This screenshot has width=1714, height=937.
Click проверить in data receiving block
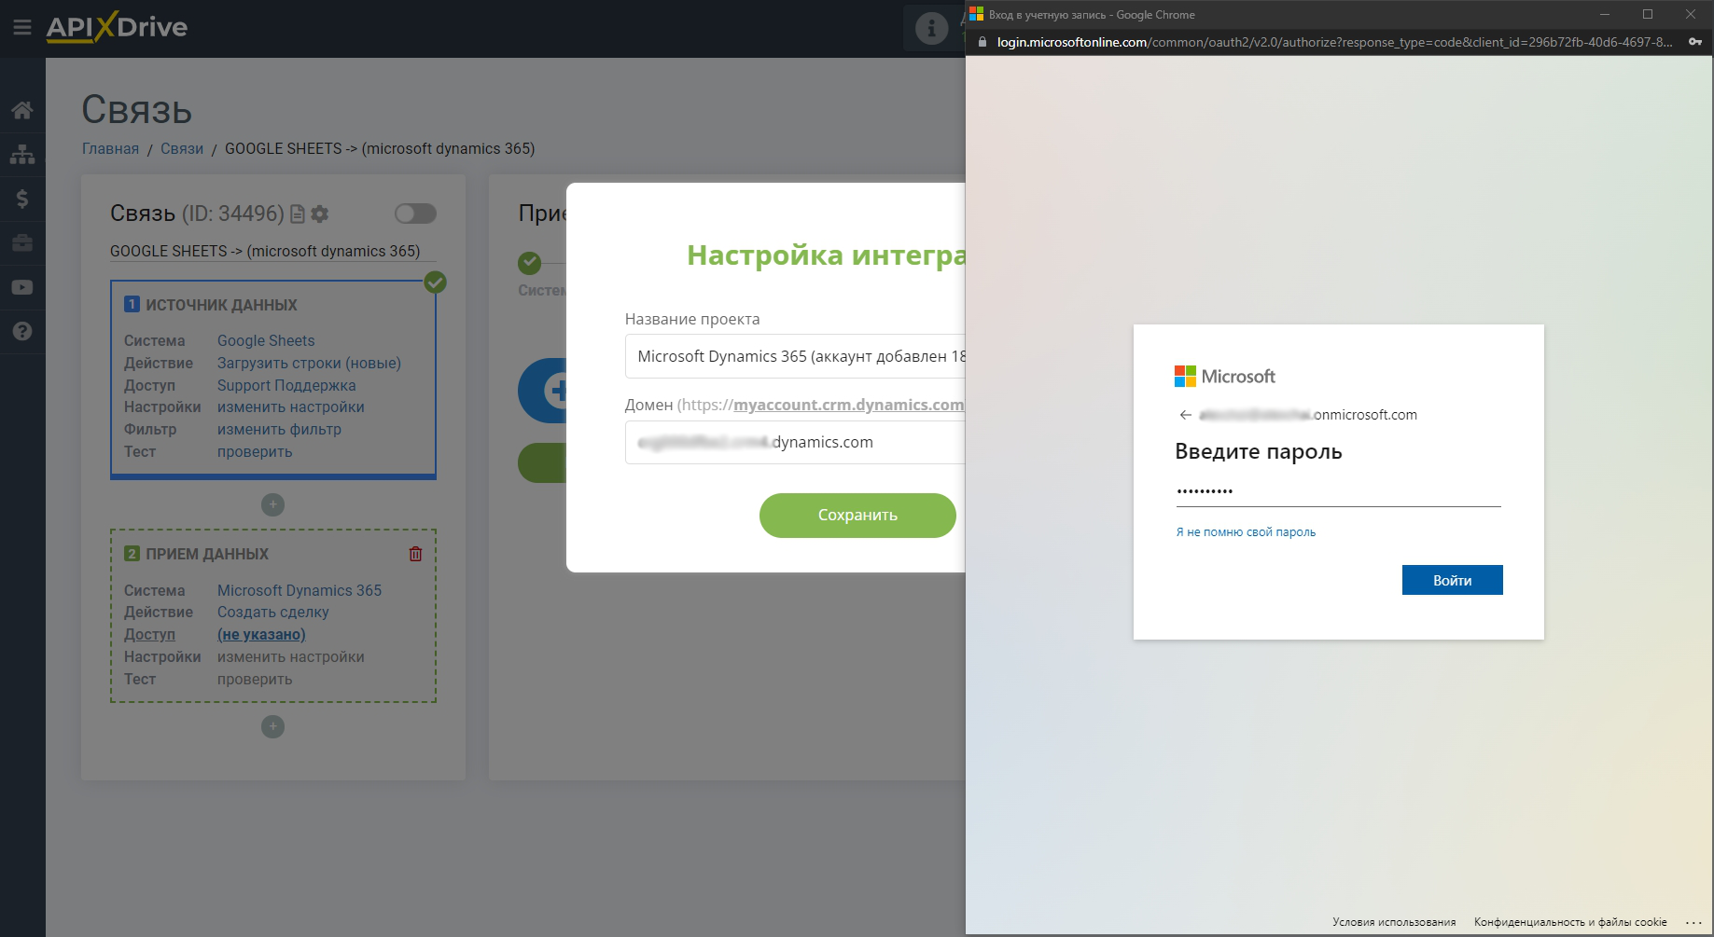[x=255, y=679]
